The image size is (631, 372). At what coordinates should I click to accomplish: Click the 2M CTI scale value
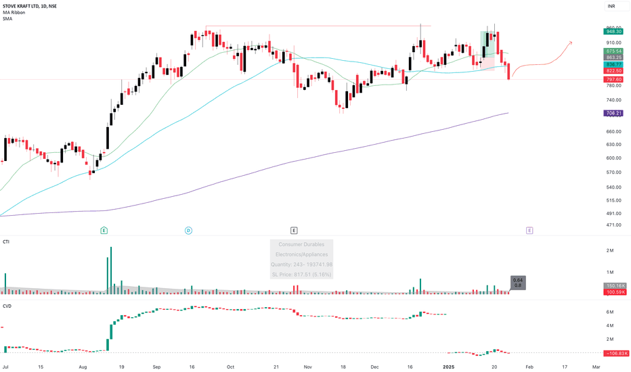[610, 250]
